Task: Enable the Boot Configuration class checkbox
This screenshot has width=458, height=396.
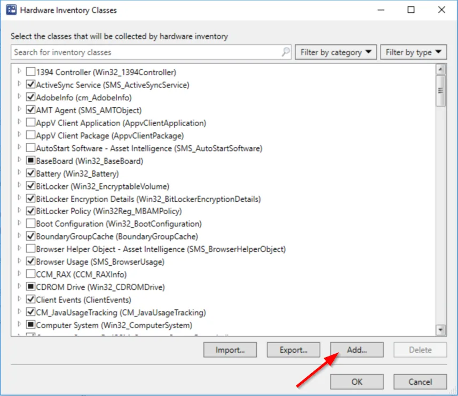Action: (30, 224)
